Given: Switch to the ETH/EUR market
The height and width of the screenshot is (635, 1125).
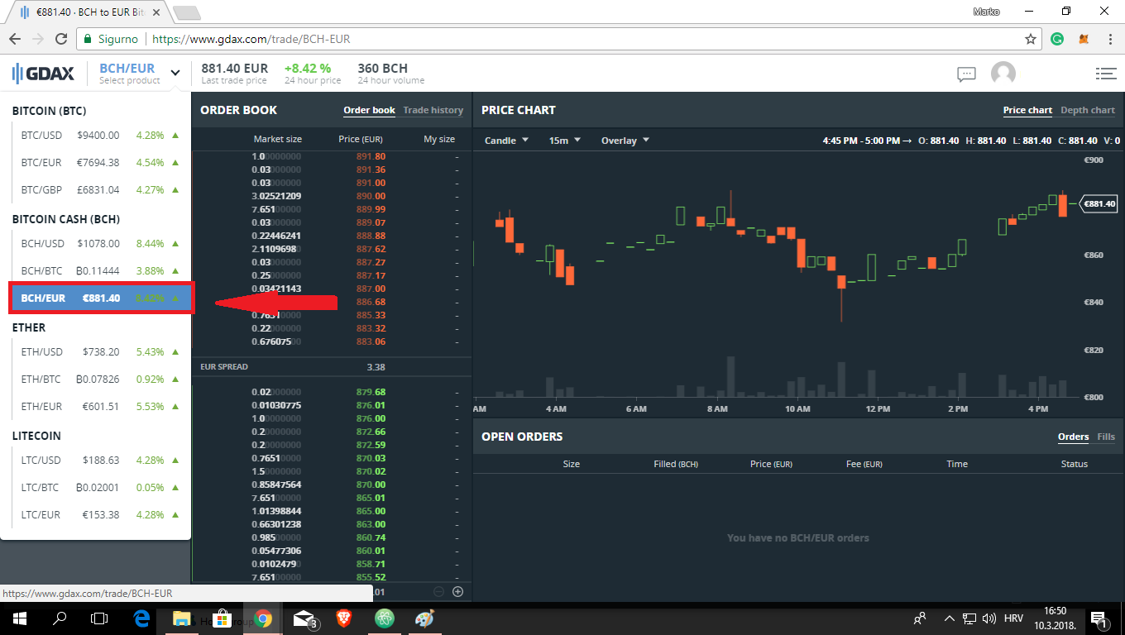Looking at the screenshot, I should click(x=100, y=407).
